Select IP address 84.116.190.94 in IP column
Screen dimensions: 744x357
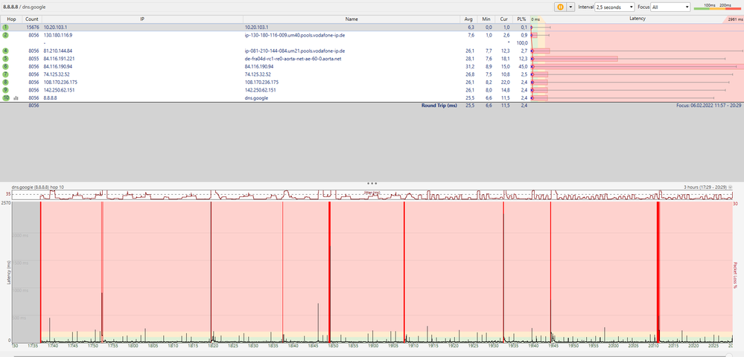point(58,66)
